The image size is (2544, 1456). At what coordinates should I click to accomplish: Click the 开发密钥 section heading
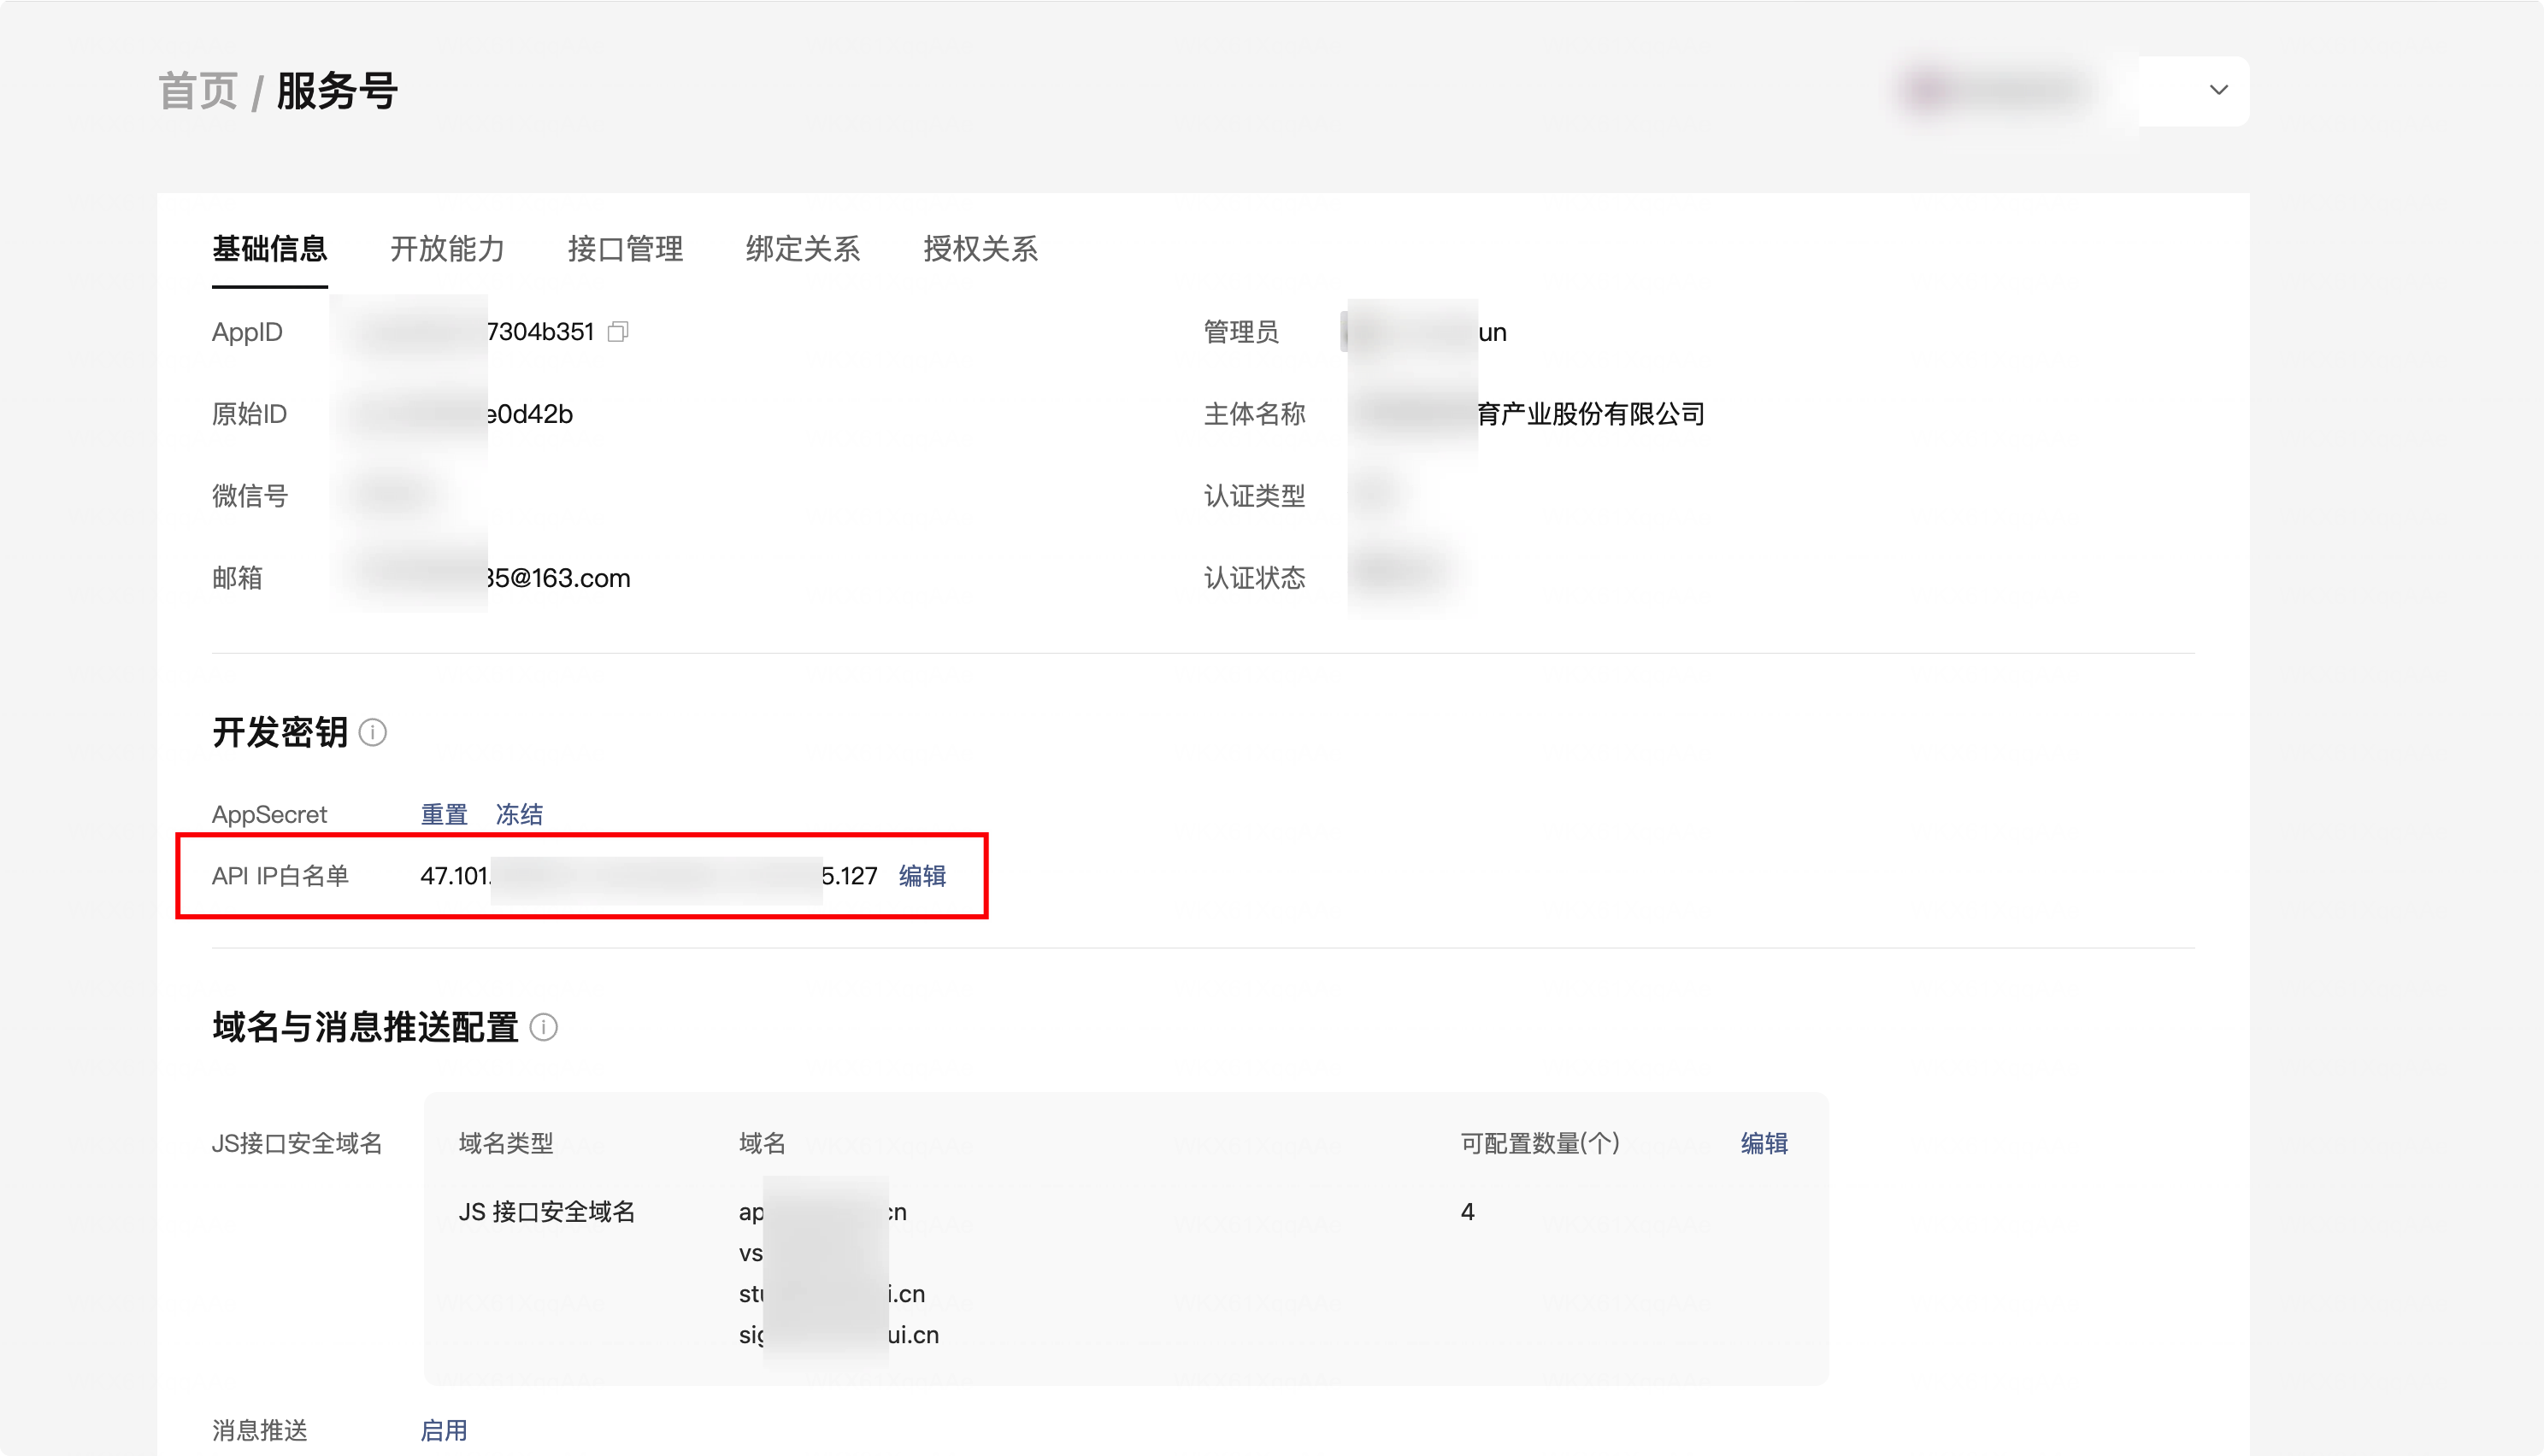[280, 732]
